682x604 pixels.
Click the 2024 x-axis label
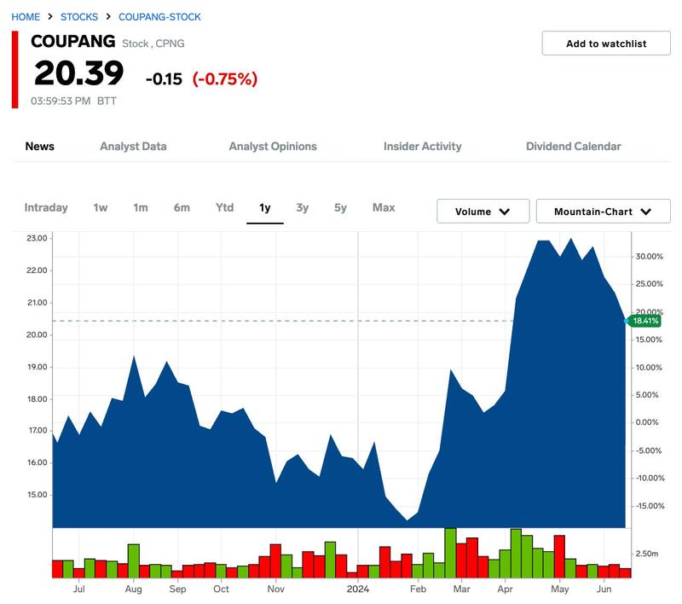pos(358,589)
